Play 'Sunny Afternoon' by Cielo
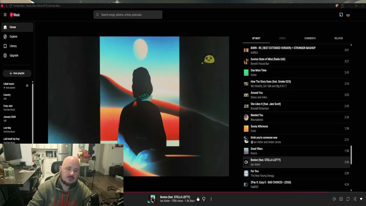 tap(296, 128)
